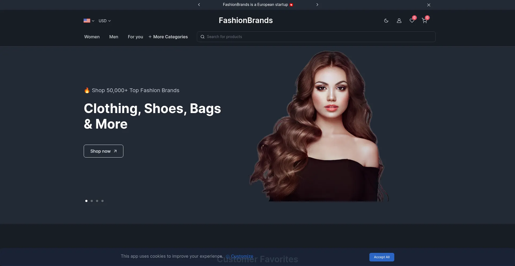
Task: Focus the Search for products field
Action: coord(316,37)
